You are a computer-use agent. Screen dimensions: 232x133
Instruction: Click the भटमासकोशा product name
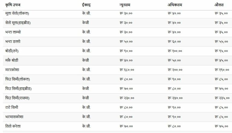[14, 117]
